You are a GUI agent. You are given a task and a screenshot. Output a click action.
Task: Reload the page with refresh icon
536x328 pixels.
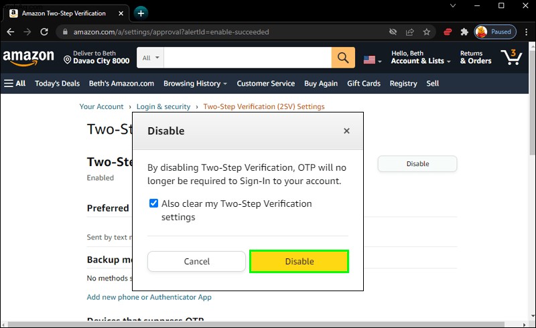coord(44,31)
